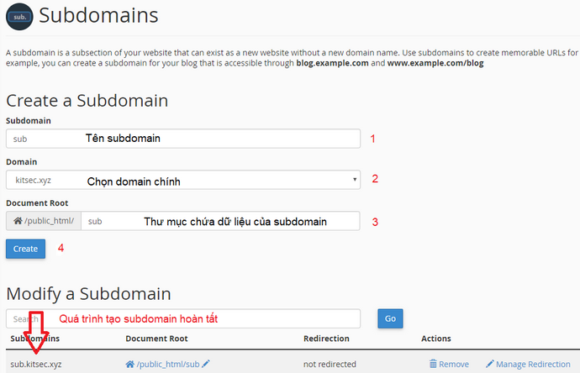Open the Manage Redirection link

[x=533, y=364]
